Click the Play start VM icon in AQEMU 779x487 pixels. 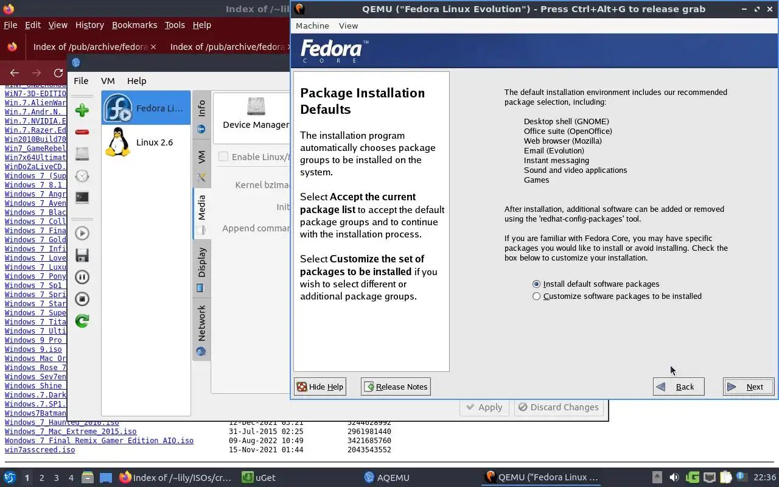click(x=82, y=233)
